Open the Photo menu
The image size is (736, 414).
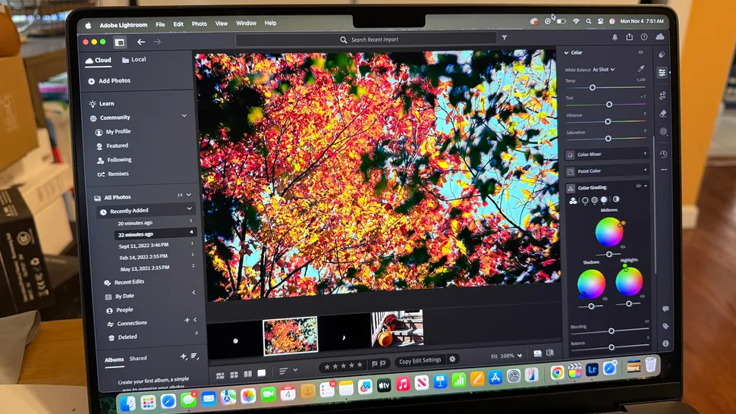pos(199,24)
